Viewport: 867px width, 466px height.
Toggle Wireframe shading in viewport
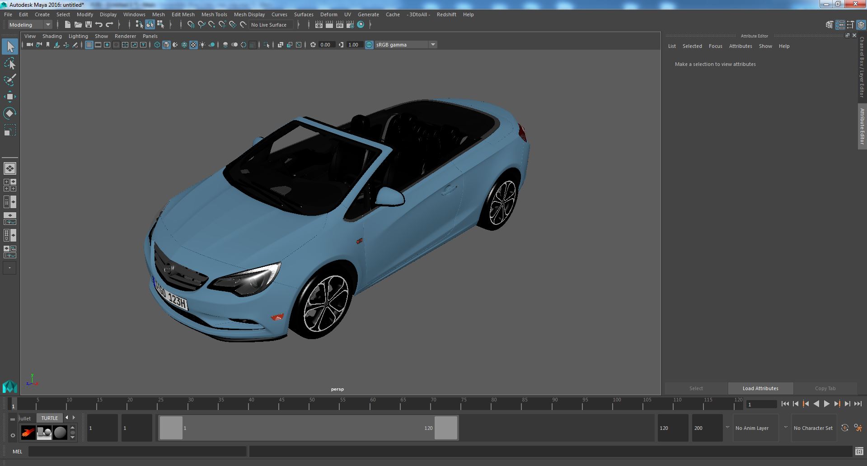coord(157,45)
